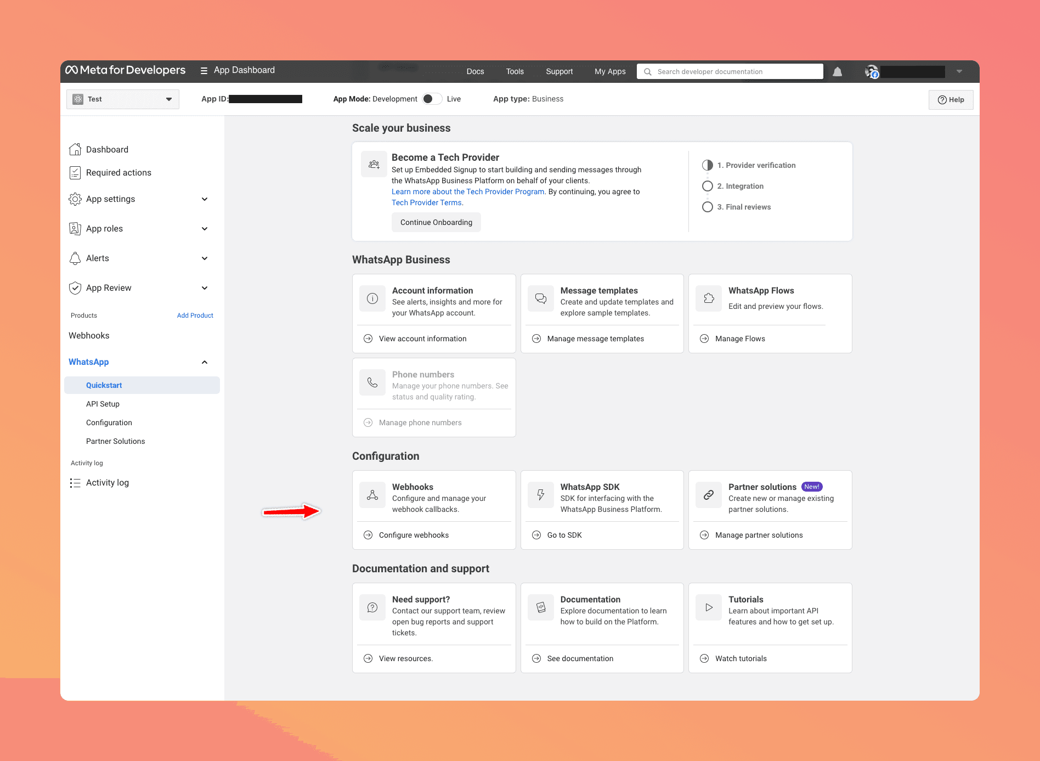Focus the Search developer documentation field
The height and width of the screenshot is (761, 1040).
730,71
